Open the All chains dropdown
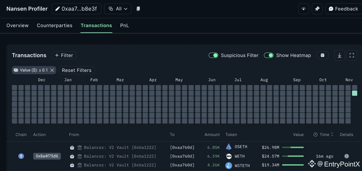The image size is (362, 171). 118,9
